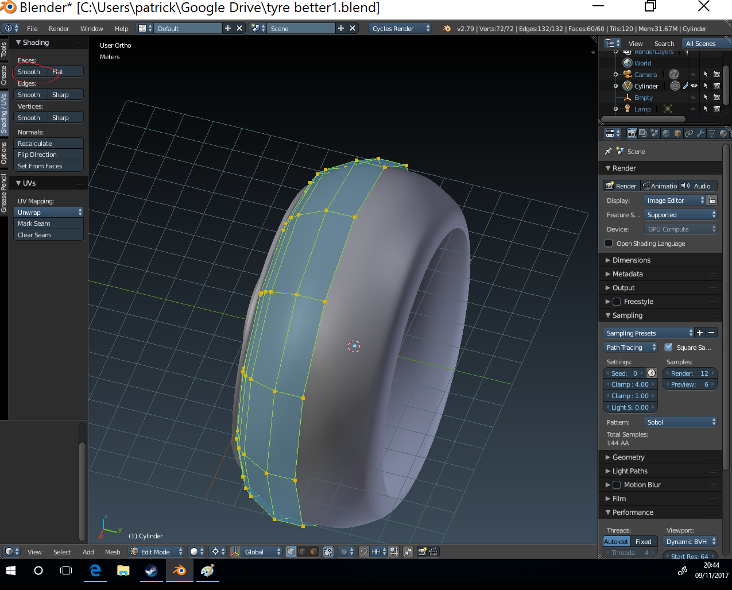Select Fixed threads mode
Image resolution: width=732 pixels, height=590 pixels.
click(644, 542)
